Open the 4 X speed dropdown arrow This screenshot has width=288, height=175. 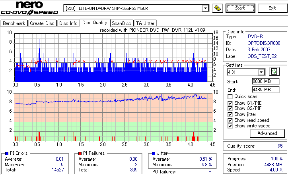261,72
